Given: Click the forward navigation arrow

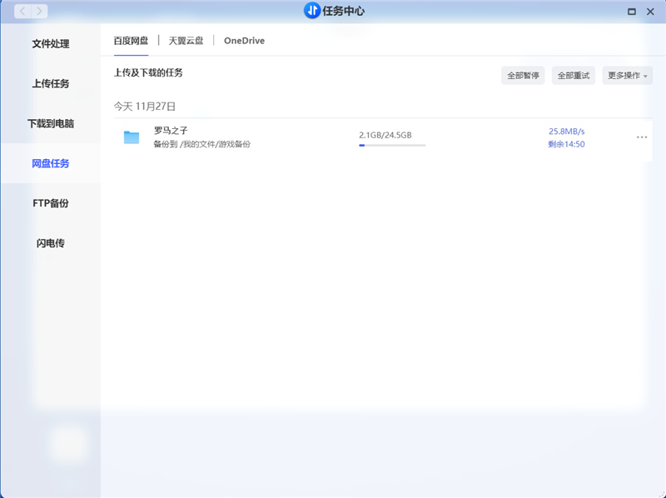Looking at the screenshot, I should pyautogui.click(x=39, y=11).
